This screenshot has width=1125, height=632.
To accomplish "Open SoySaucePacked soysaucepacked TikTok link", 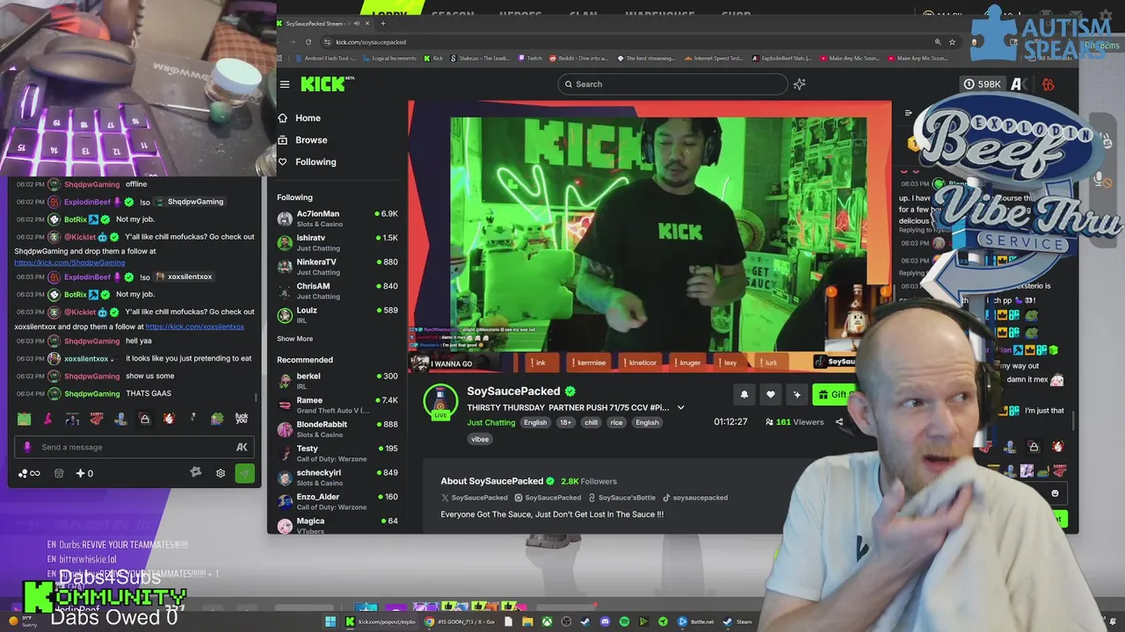I will tap(694, 498).
